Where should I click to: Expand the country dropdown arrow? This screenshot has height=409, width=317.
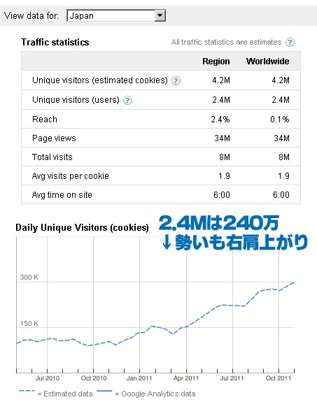point(160,15)
